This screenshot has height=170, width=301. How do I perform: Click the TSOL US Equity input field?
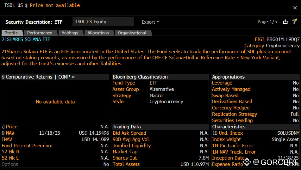click(x=103, y=22)
